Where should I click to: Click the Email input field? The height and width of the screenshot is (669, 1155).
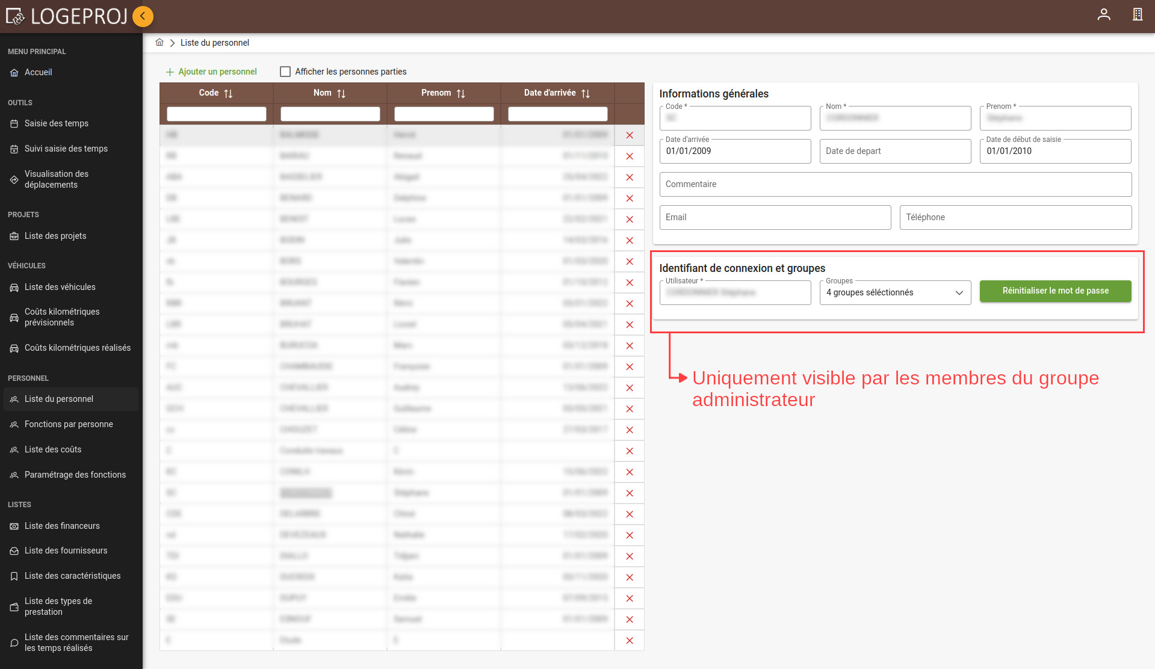coord(775,218)
